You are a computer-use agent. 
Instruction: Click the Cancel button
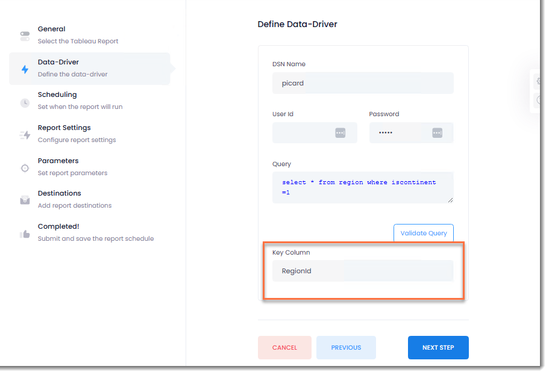pos(284,347)
